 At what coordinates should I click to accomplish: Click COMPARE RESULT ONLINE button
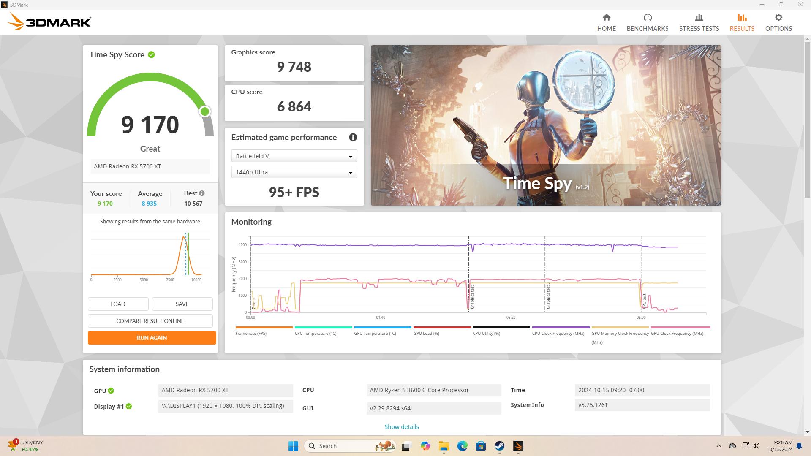point(150,321)
